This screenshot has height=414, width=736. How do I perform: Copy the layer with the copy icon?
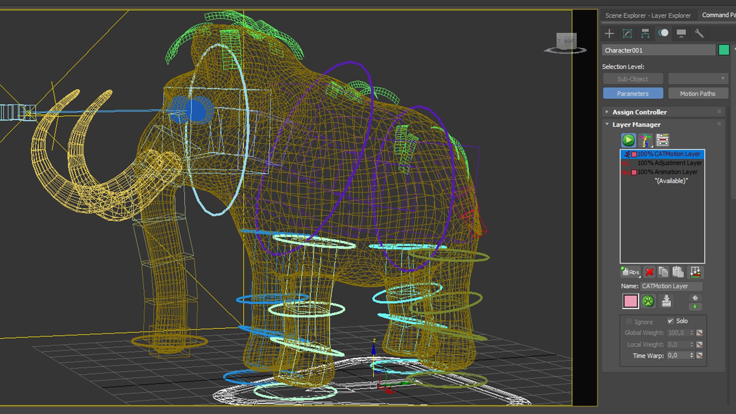(x=663, y=272)
